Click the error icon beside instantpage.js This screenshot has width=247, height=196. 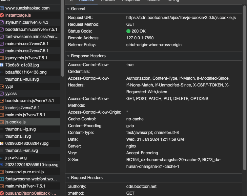click(2, 15)
